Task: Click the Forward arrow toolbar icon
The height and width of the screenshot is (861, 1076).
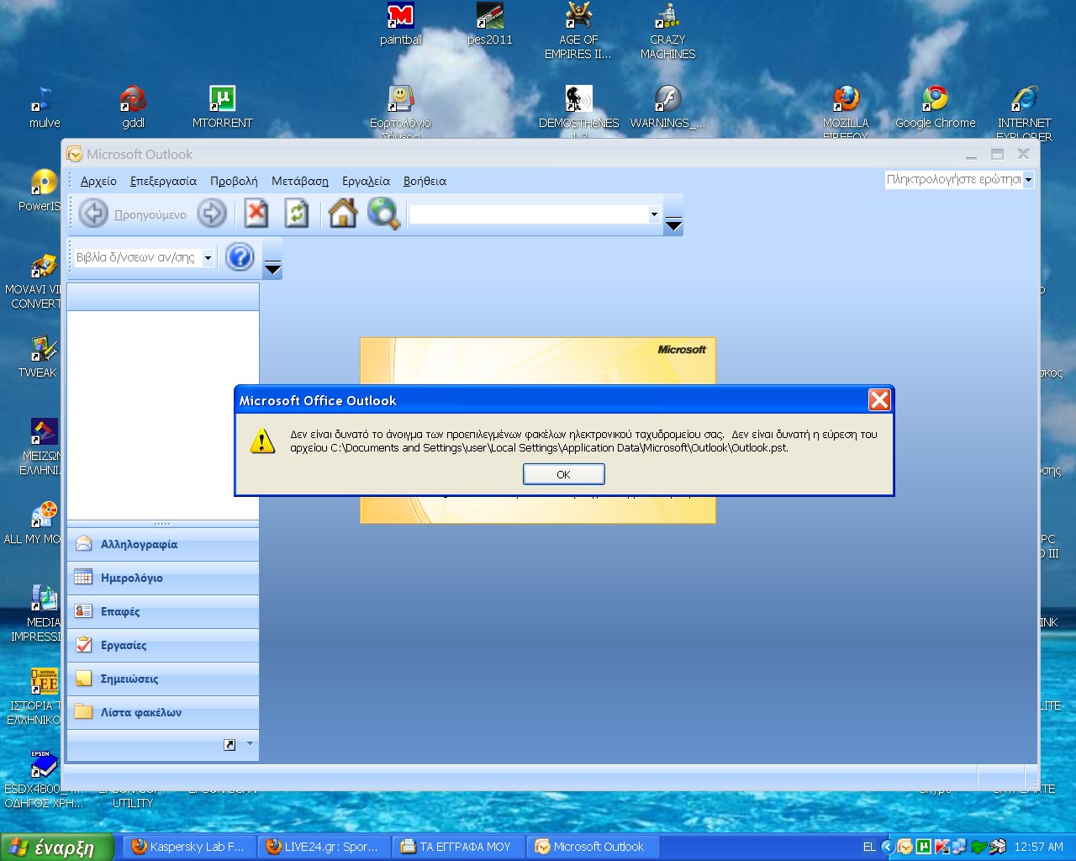Action: (x=212, y=214)
